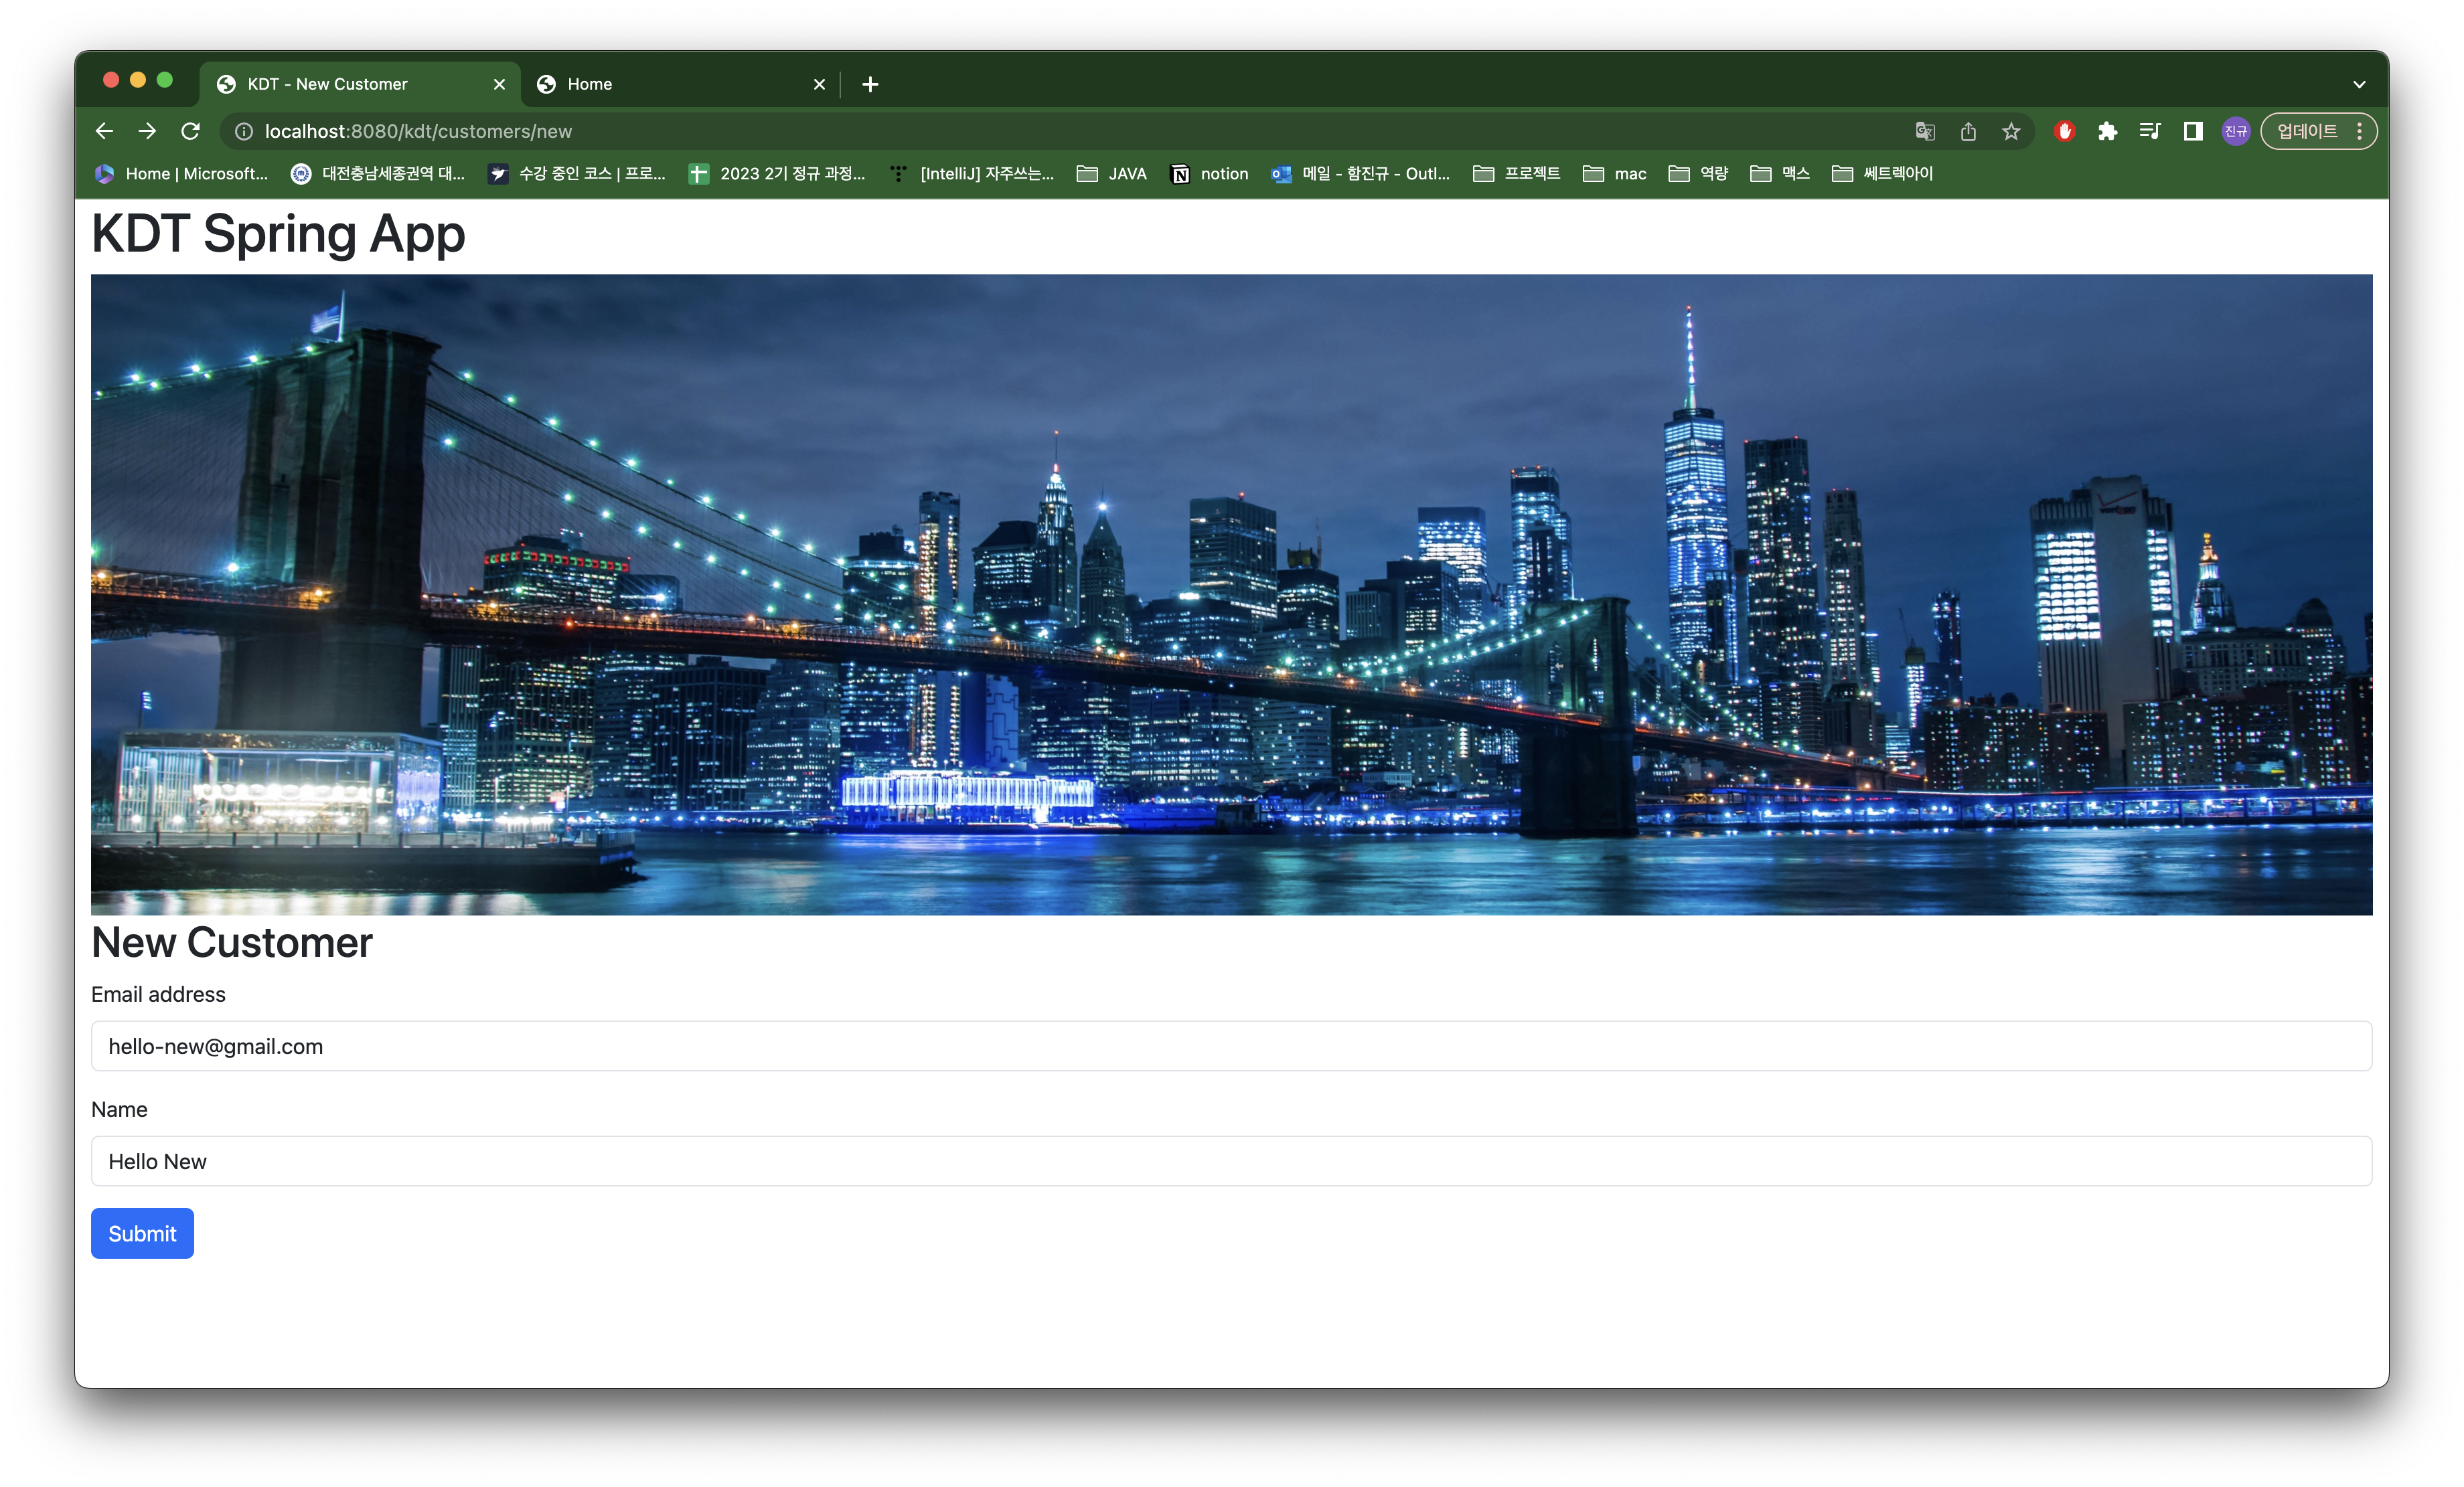This screenshot has height=1487, width=2464.
Task: Reload the current page
Action: [190, 131]
